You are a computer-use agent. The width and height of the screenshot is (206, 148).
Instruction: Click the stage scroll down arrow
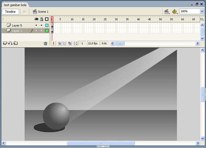(x=202, y=138)
